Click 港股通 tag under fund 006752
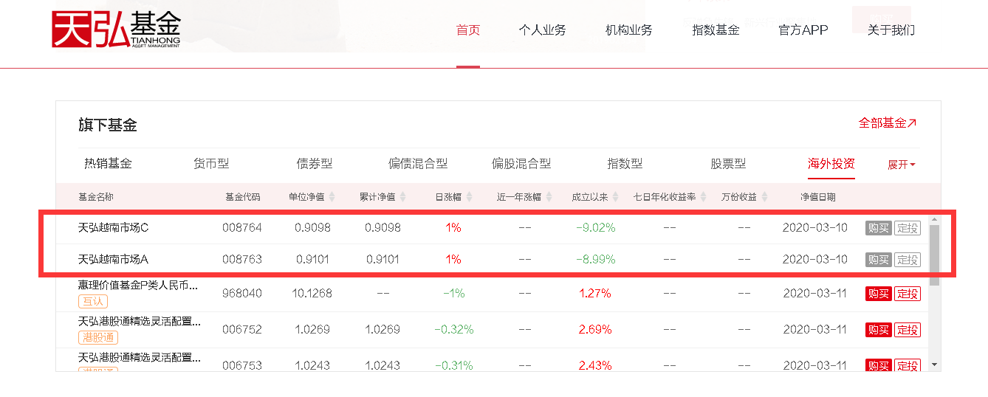The width and height of the screenshot is (988, 397). tap(98, 337)
